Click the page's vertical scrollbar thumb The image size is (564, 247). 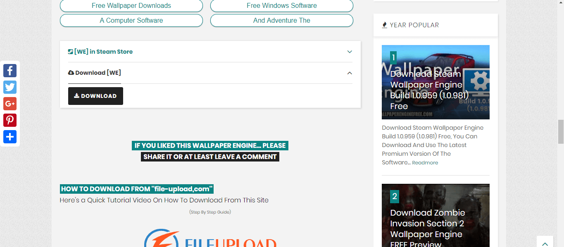pos(561,132)
